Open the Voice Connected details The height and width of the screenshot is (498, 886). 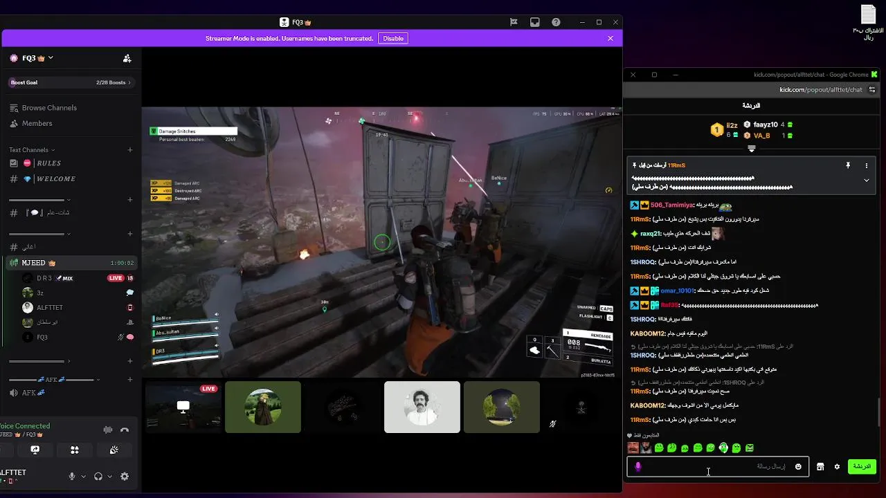(x=25, y=426)
